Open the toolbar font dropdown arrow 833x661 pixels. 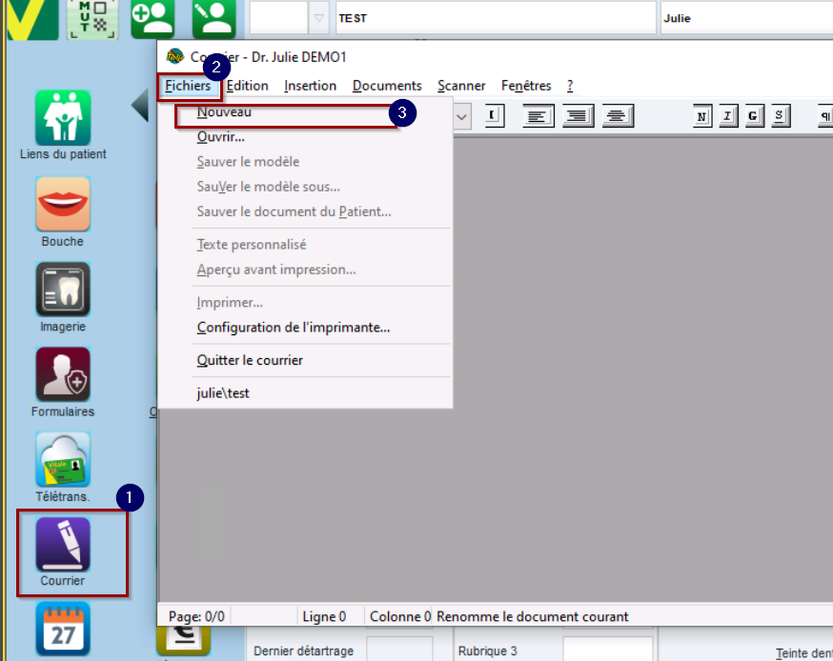pyautogui.click(x=461, y=117)
